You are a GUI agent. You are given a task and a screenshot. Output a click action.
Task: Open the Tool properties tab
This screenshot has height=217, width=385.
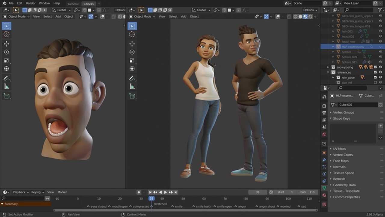tap(324, 97)
